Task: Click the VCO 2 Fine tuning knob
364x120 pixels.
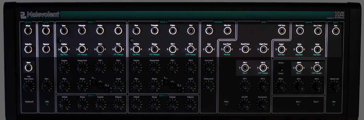Action: coord(136,86)
